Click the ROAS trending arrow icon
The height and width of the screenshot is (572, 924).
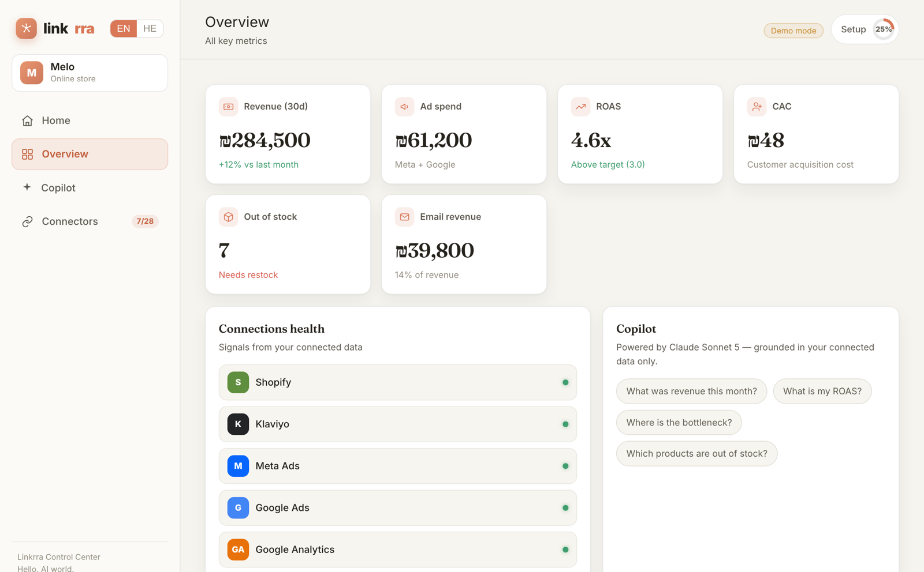(580, 107)
